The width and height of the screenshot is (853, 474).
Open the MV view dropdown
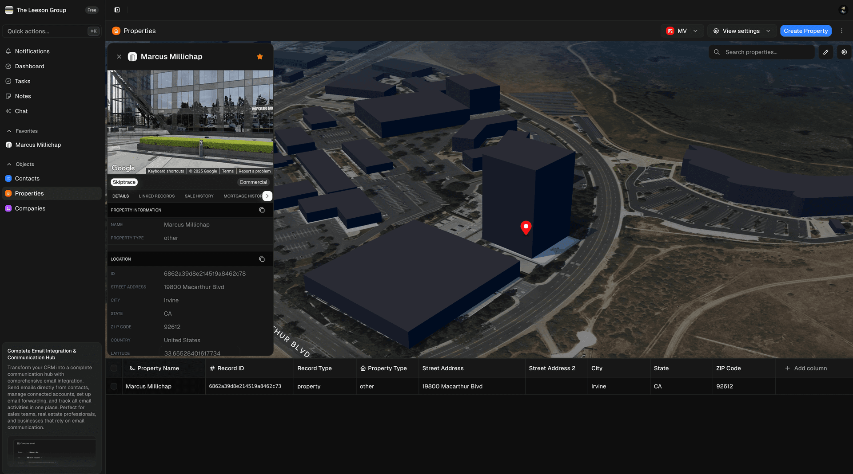682,31
